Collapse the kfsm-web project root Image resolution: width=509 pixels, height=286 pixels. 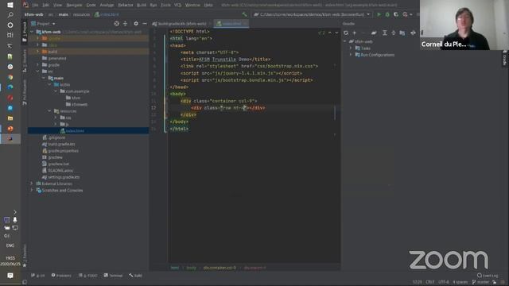tap(32, 32)
